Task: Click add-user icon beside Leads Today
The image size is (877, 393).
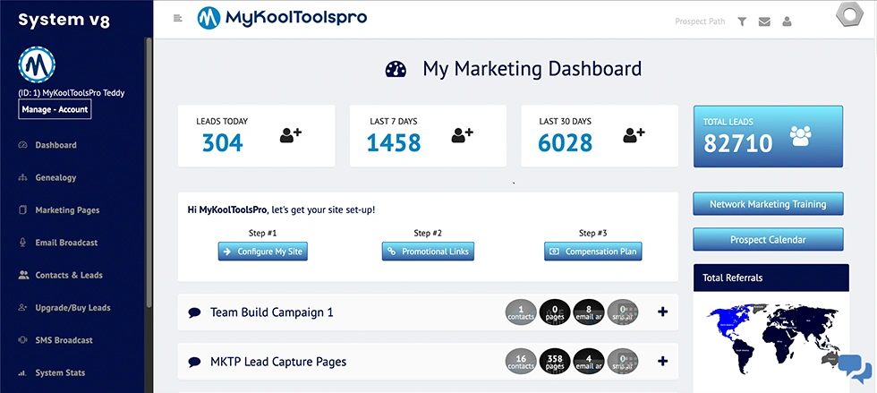Action: (291, 135)
